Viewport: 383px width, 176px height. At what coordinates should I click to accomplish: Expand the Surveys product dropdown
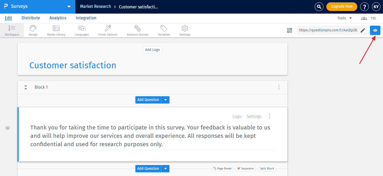point(69,7)
